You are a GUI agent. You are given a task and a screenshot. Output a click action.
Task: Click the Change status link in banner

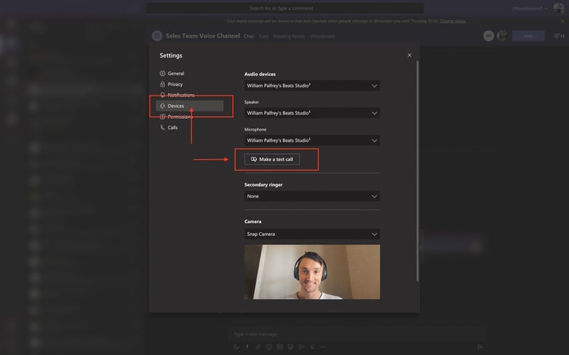point(452,21)
